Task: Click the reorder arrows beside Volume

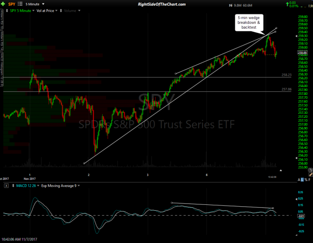Action: pos(61,11)
